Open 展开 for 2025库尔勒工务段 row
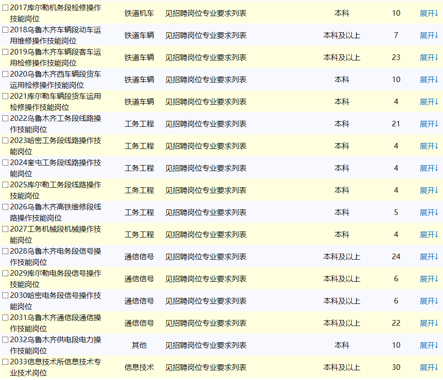The height and width of the screenshot is (380, 443). [x=429, y=190]
